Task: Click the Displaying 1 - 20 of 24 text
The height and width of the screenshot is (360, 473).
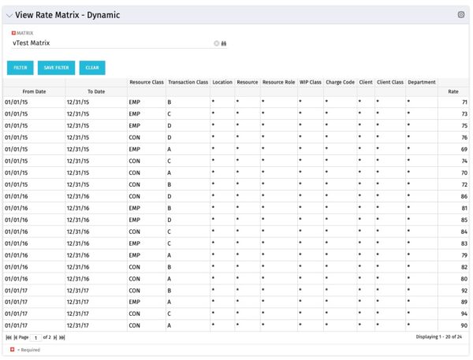Action: (x=438, y=337)
